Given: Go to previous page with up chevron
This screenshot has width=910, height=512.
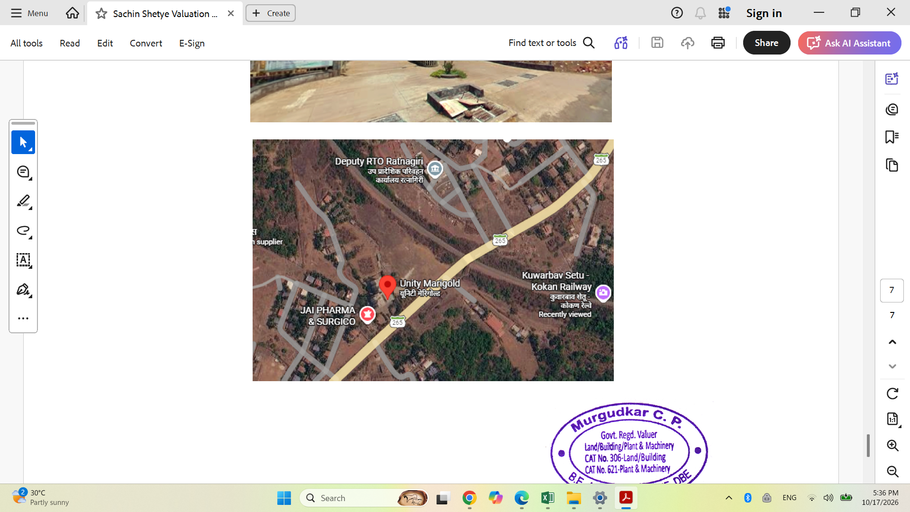Looking at the screenshot, I should (x=892, y=342).
